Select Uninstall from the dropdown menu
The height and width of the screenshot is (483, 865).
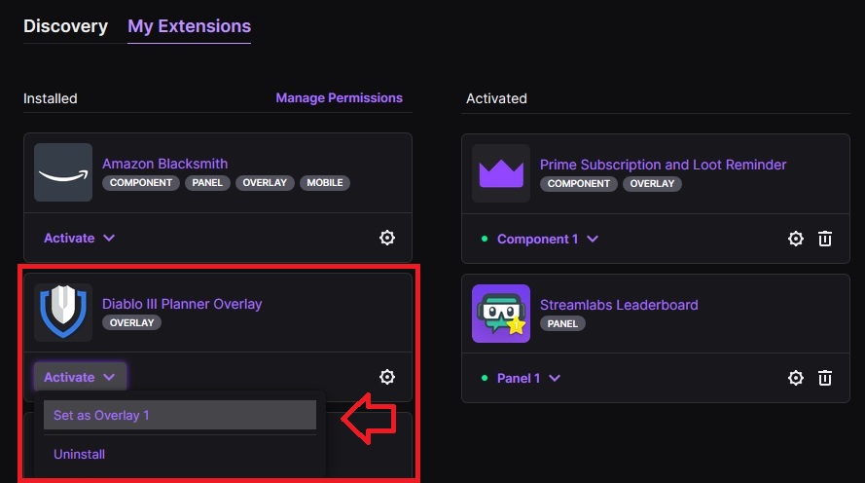click(x=80, y=454)
